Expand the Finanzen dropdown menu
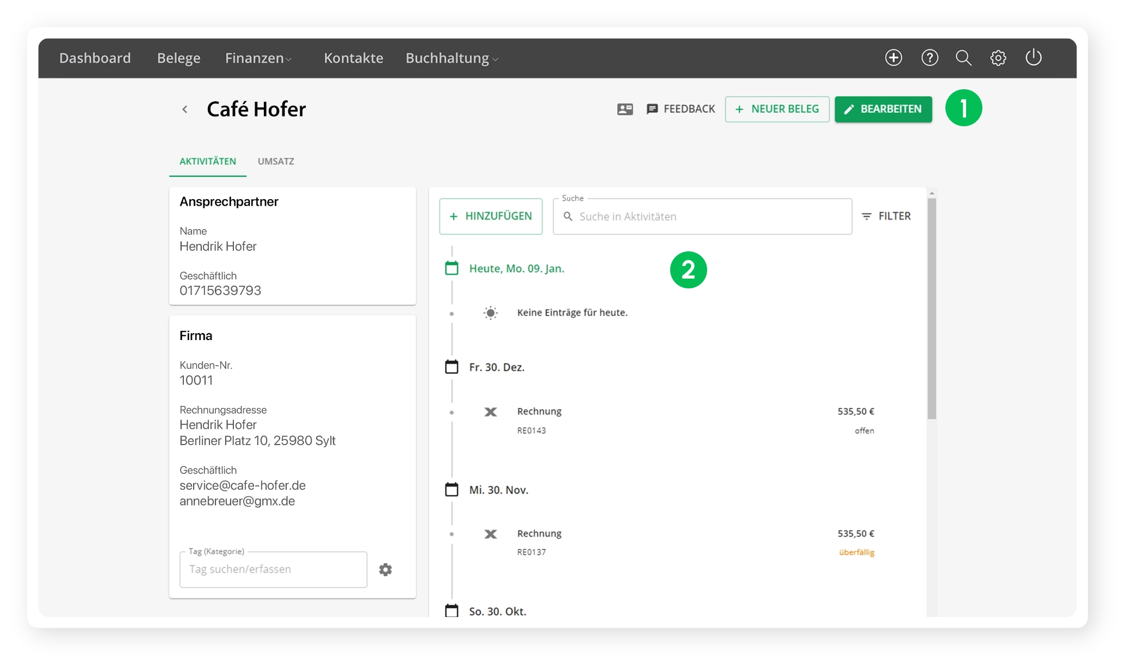Viewport: 1126px width, 666px height. coord(259,58)
